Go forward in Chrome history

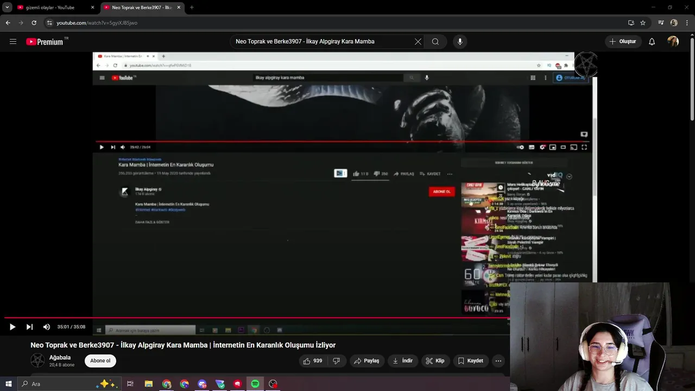click(x=21, y=23)
